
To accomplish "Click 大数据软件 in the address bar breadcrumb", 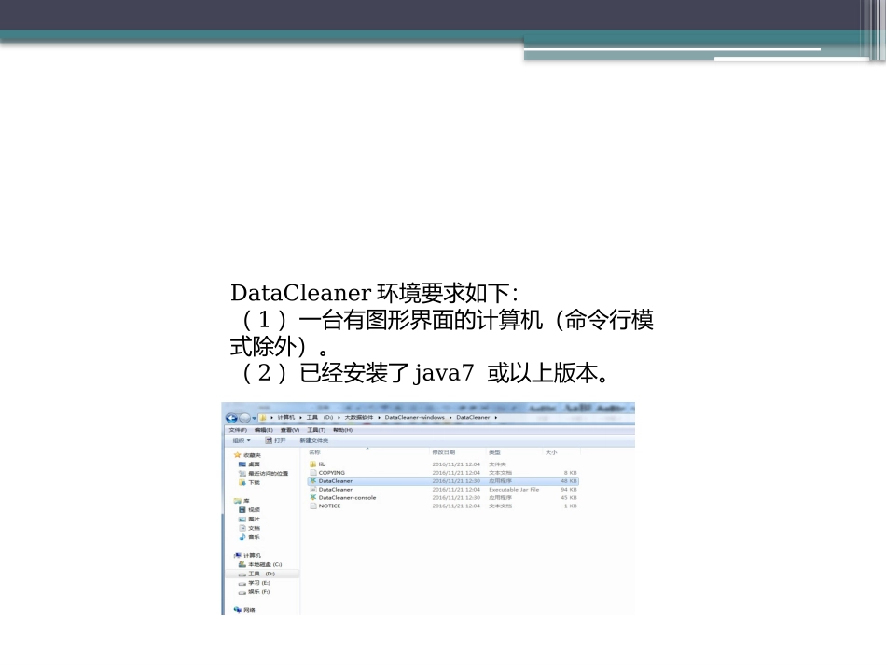I will coord(359,418).
